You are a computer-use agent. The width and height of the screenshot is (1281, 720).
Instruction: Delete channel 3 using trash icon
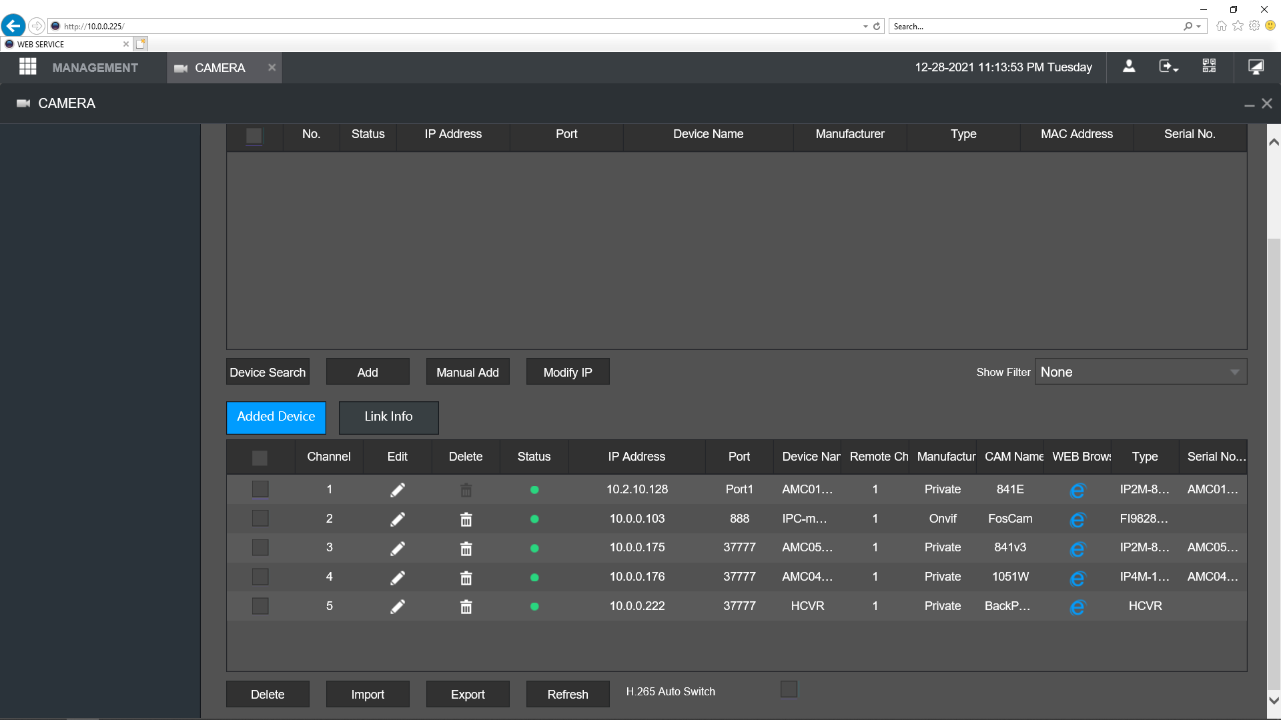(466, 549)
